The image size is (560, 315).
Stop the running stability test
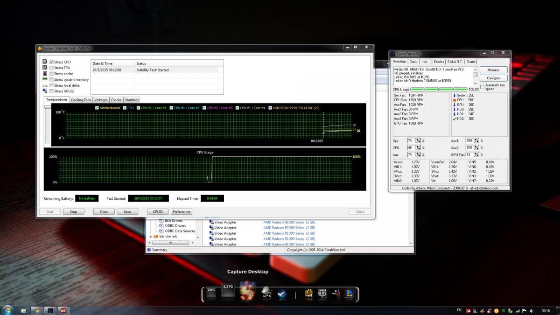tap(73, 211)
